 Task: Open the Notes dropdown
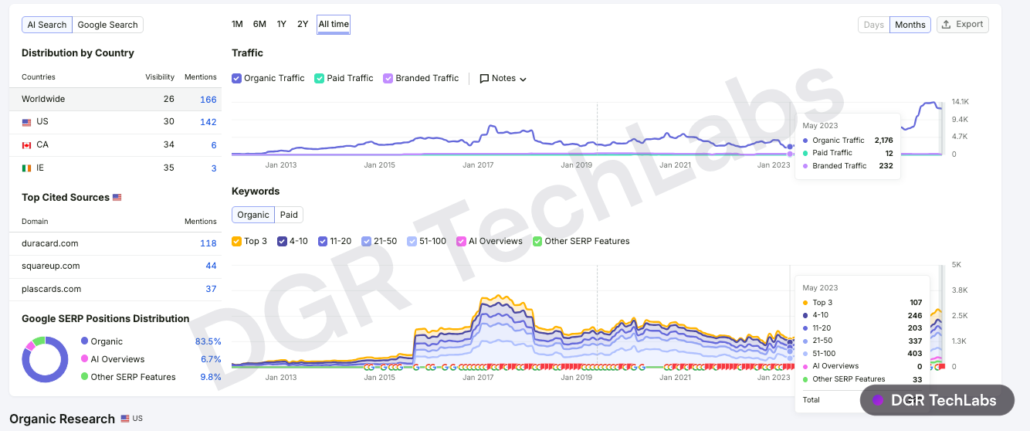(503, 78)
